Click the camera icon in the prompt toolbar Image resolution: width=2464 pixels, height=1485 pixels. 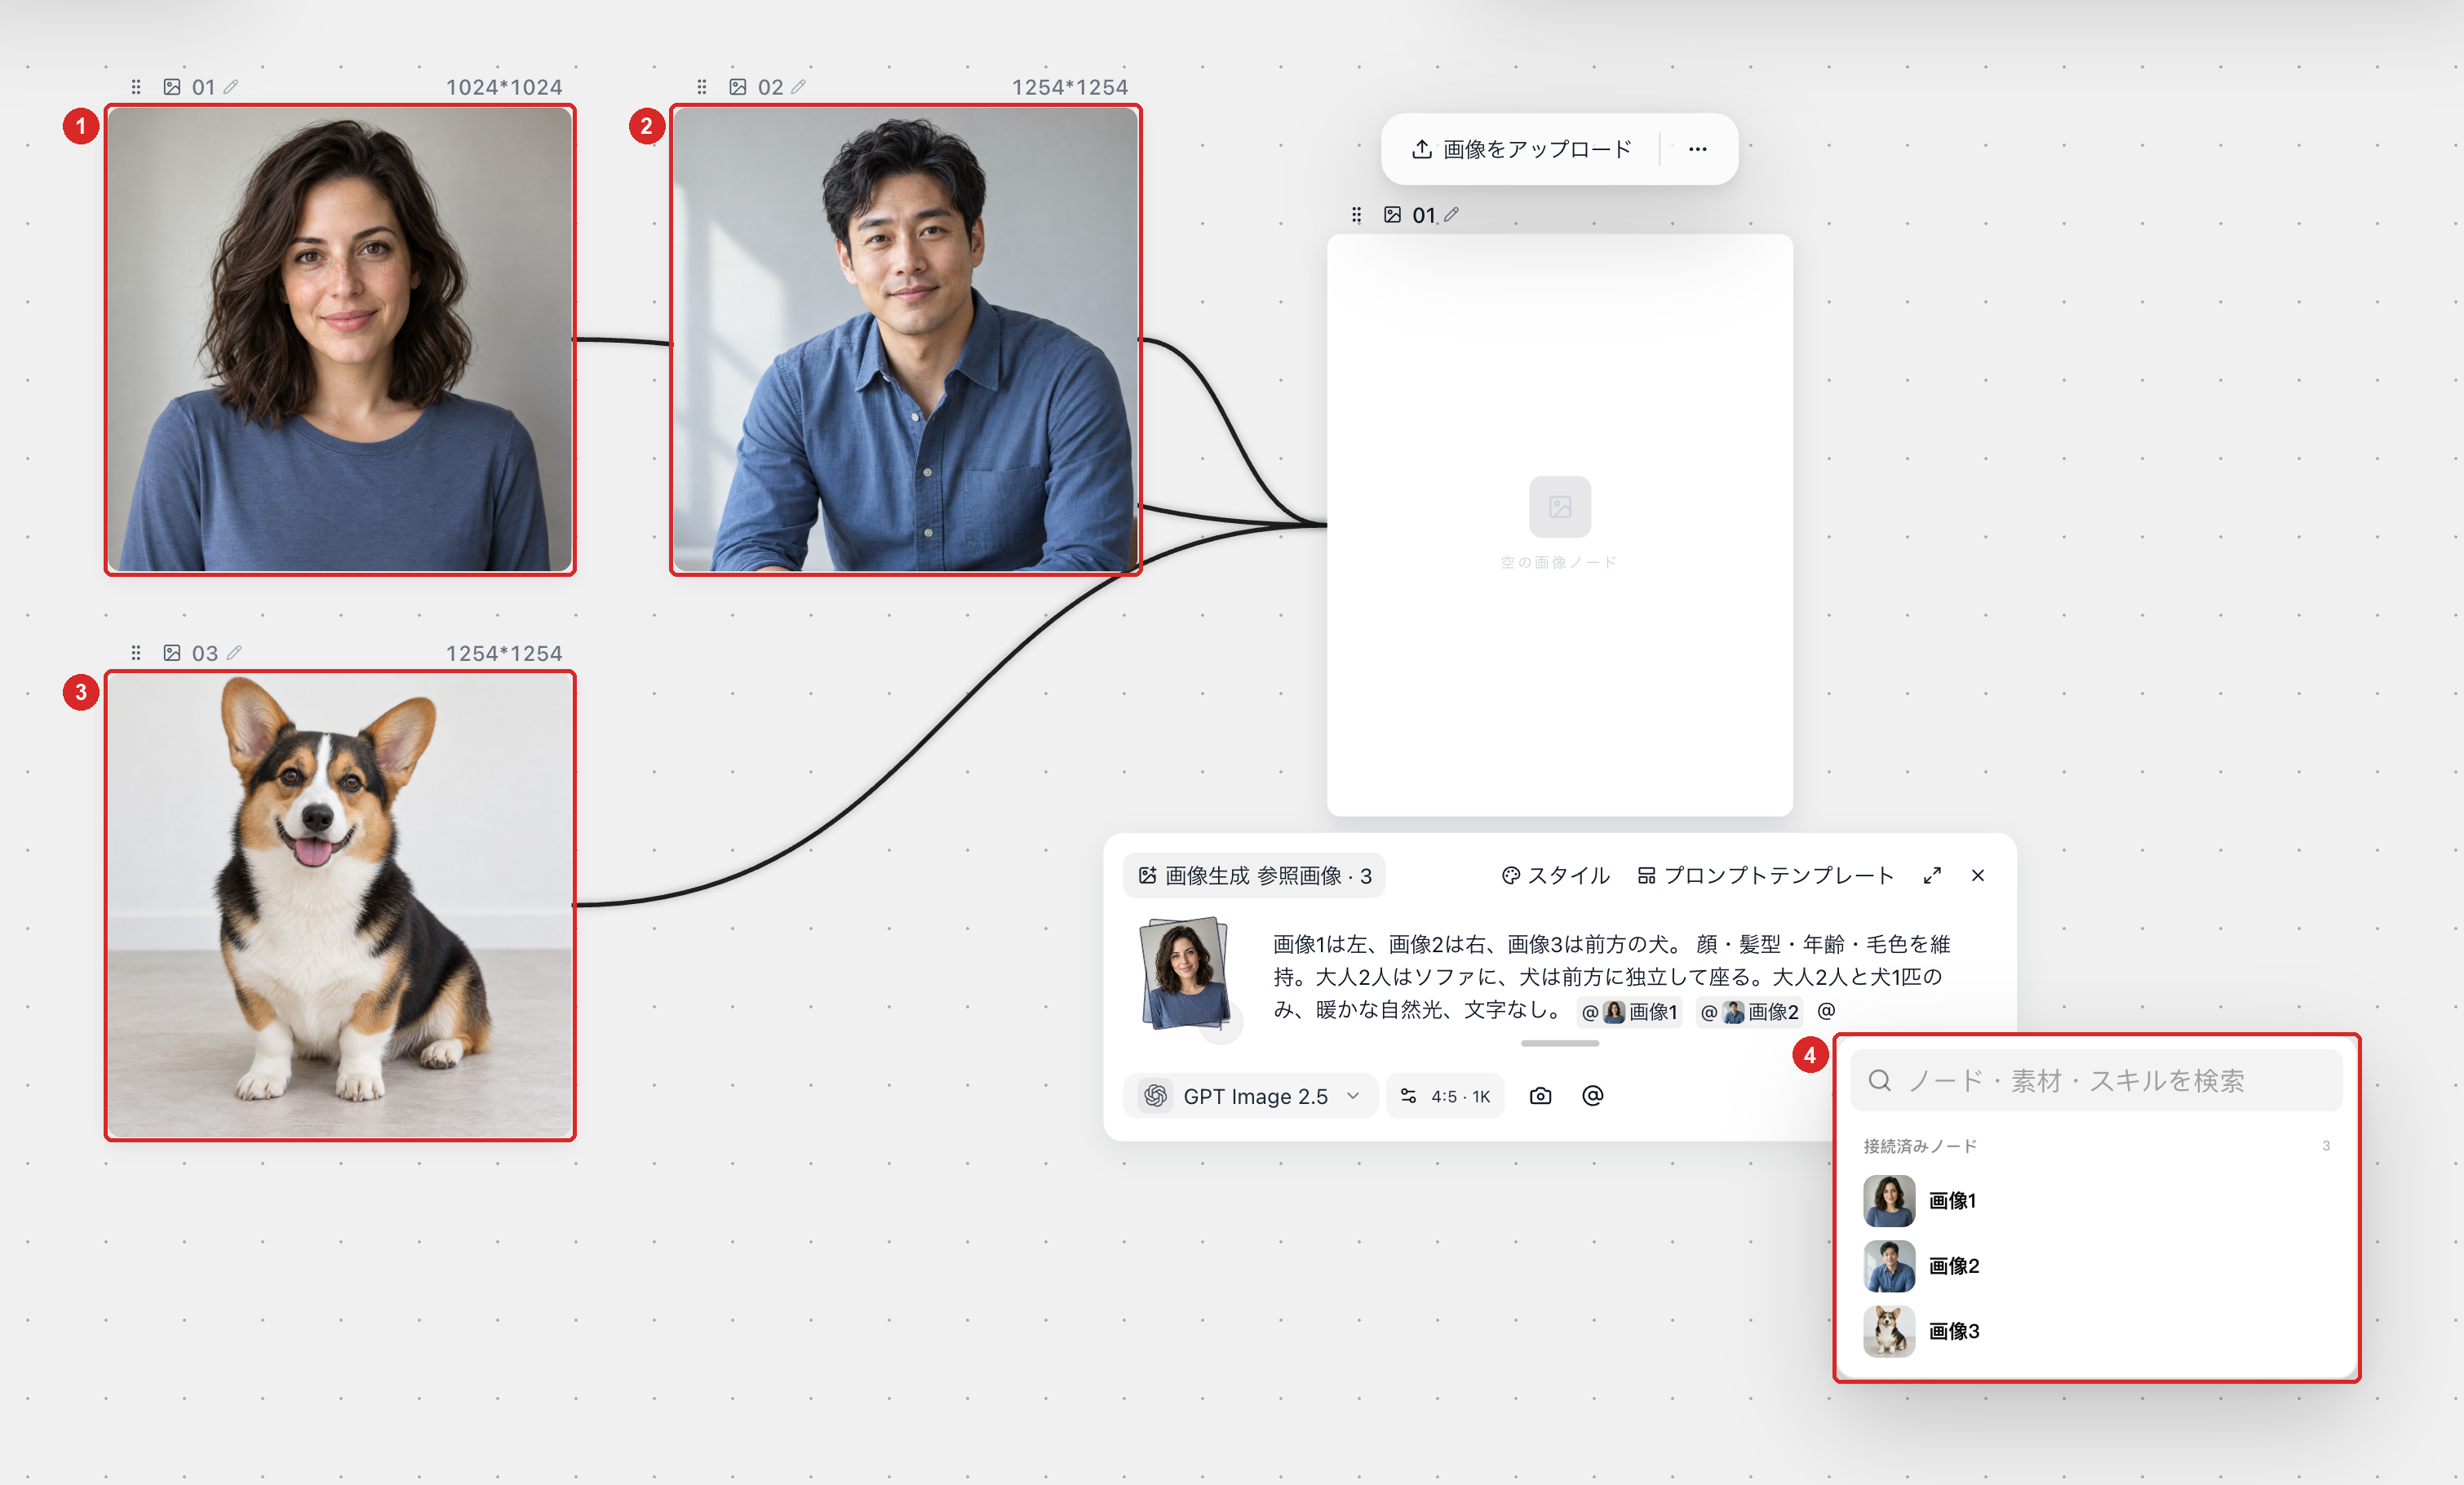point(1541,1096)
